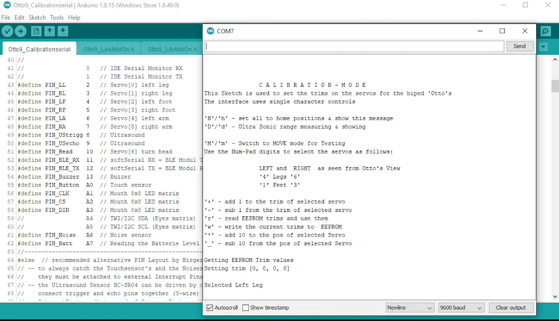Image resolution: width=559 pixels, height=321 pixels.
Task: Click the Verify checkmark toolbar icon
Action: tap(7, 31)
